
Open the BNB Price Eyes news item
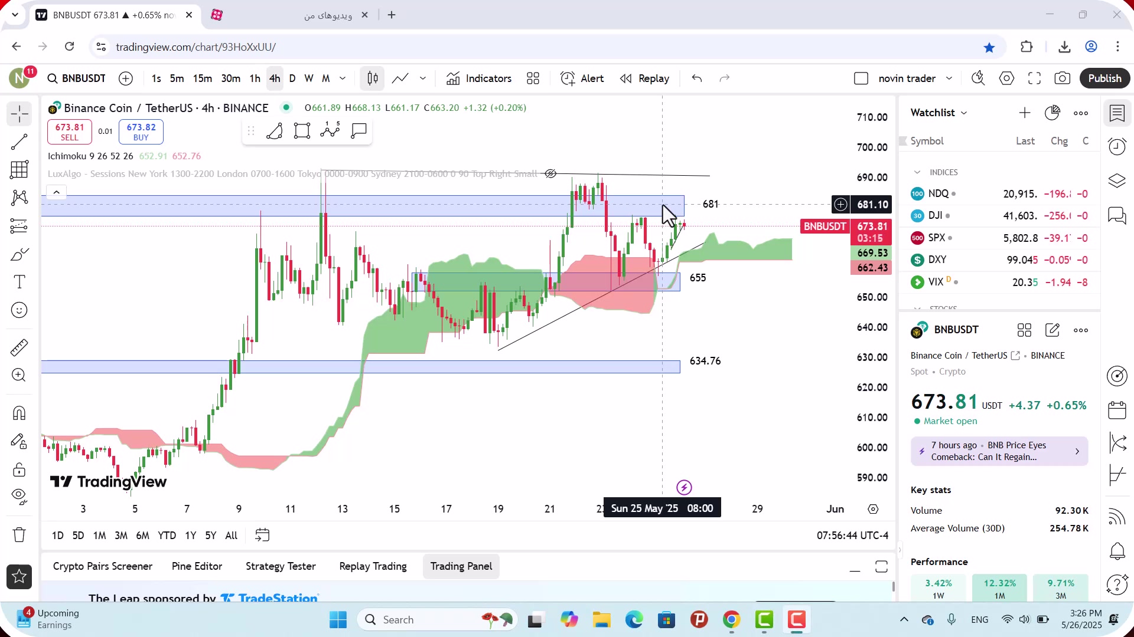(999, 451)
